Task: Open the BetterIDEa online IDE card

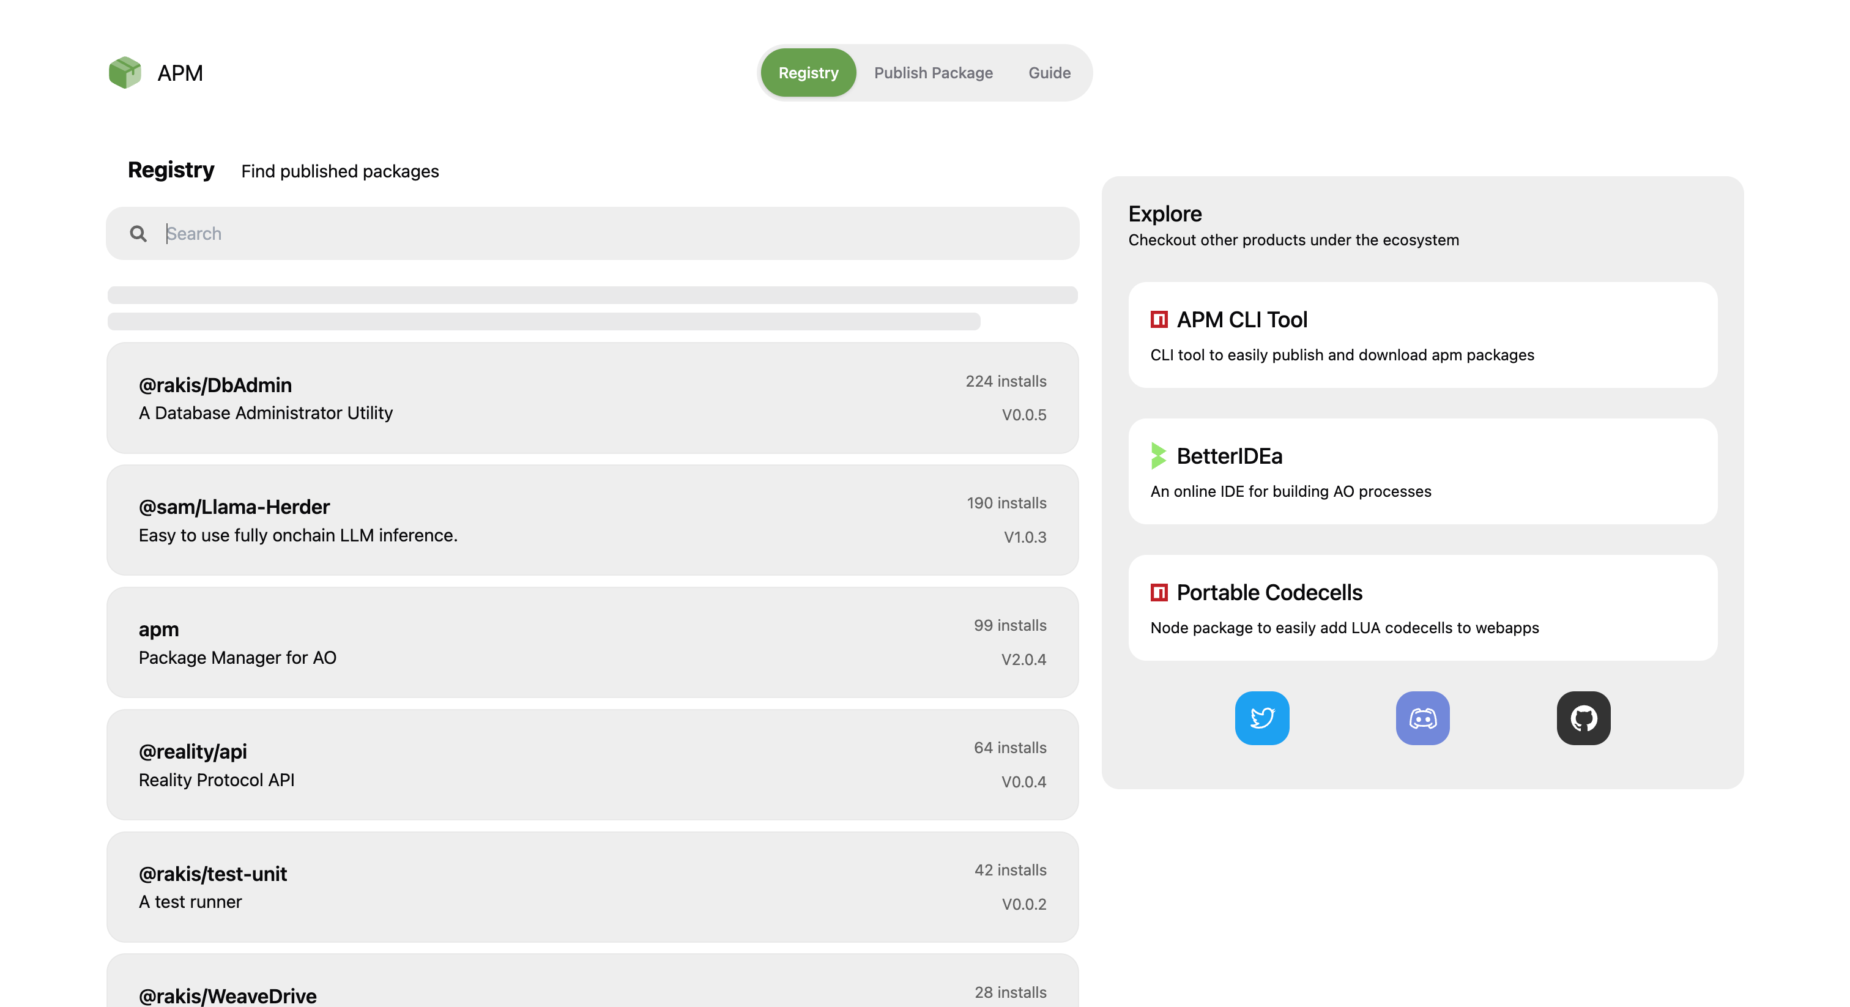Action: 1423,471
